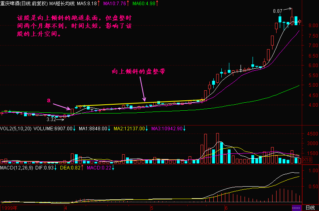The height and width of the screenshot is (211, 319).
Task: Click the down arrow after MACD:0.22
Action: [x=112, y=169]
